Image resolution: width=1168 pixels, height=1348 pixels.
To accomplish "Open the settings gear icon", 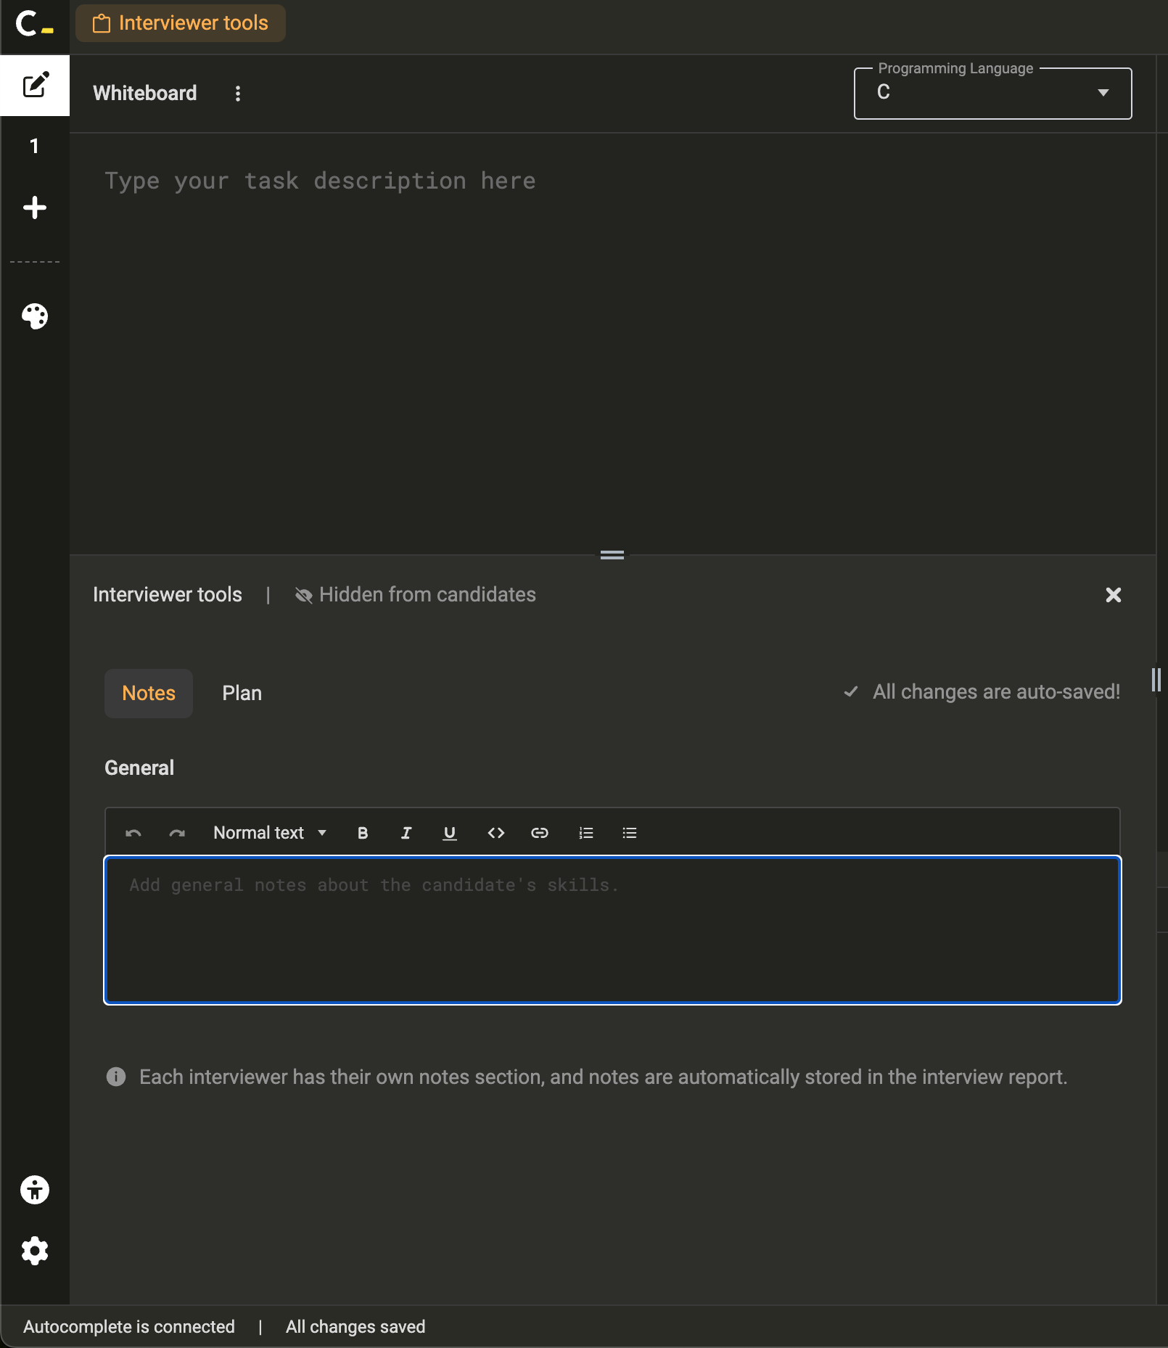I will click(35, 1251).
